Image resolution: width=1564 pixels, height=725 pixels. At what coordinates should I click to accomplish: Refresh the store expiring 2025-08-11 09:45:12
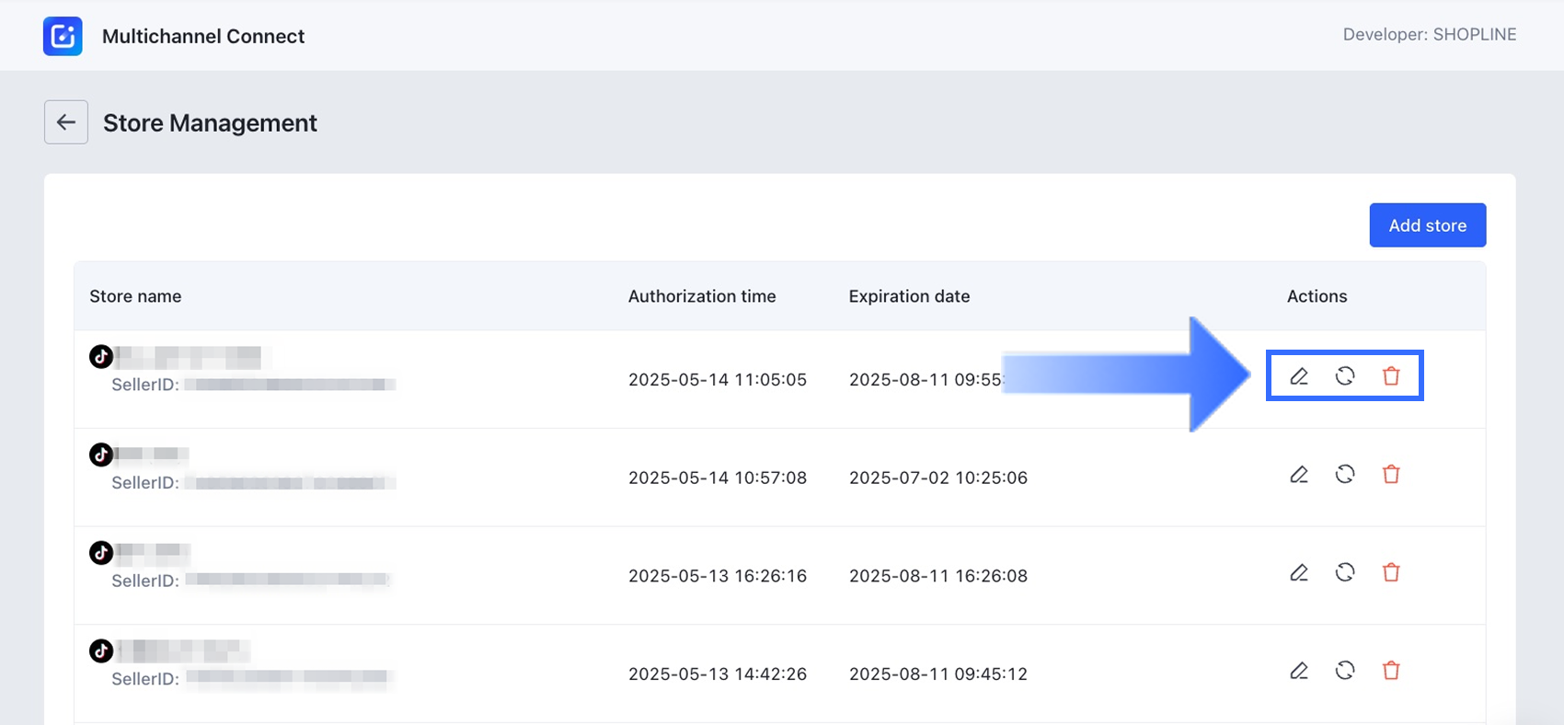(x=1345, y=671)
